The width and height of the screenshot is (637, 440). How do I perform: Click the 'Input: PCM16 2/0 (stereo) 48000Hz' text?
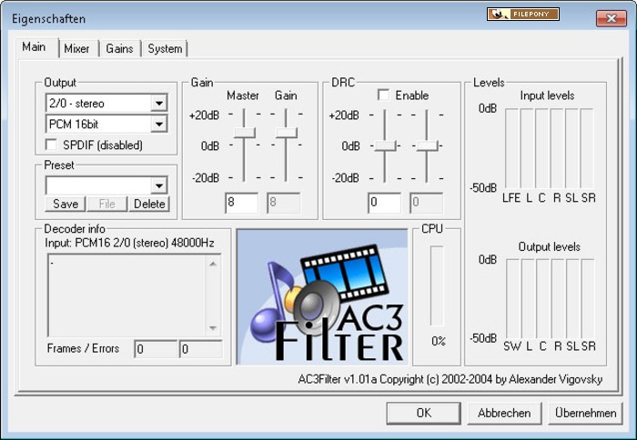[129, 243]
